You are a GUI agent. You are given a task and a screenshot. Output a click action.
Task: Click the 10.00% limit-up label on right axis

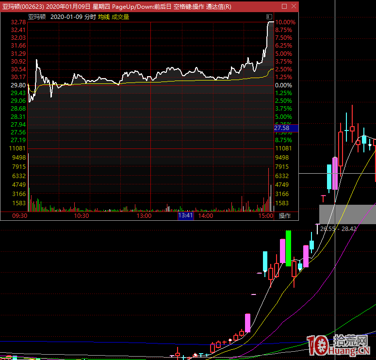285,22
